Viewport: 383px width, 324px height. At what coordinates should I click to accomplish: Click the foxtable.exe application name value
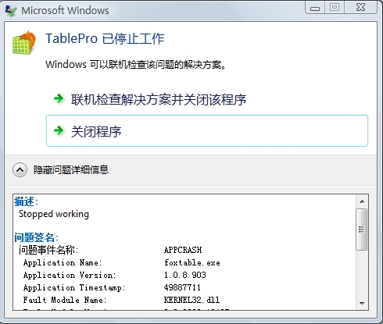pyautogui.click(x=192, y=262)
